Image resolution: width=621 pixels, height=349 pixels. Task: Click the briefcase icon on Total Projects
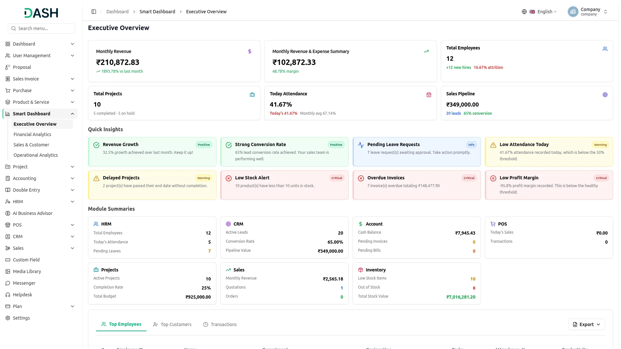coord(252,95)
